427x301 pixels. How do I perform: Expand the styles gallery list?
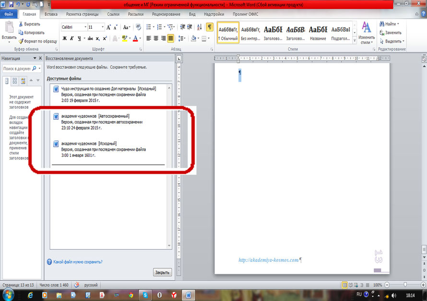point(355,41)
